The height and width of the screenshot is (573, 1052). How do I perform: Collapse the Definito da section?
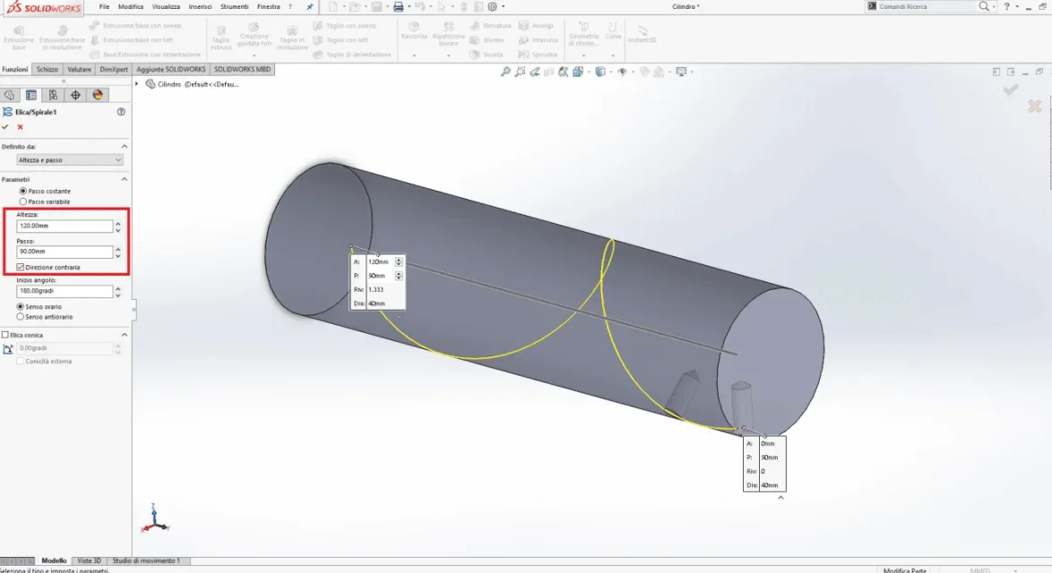[125, 146]
